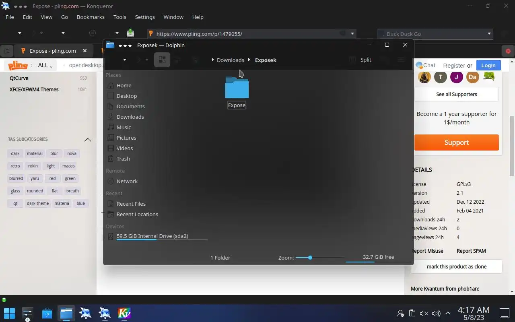
Task: Open the Expose folder in Dolphin
Action: (237, 92)
